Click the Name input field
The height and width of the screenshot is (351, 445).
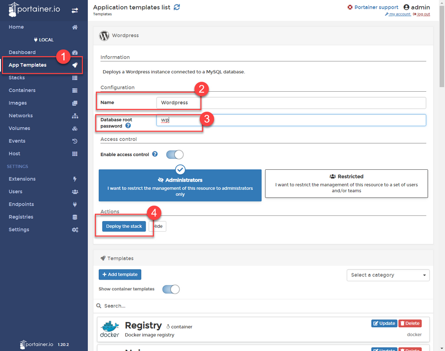pos(291,103)
